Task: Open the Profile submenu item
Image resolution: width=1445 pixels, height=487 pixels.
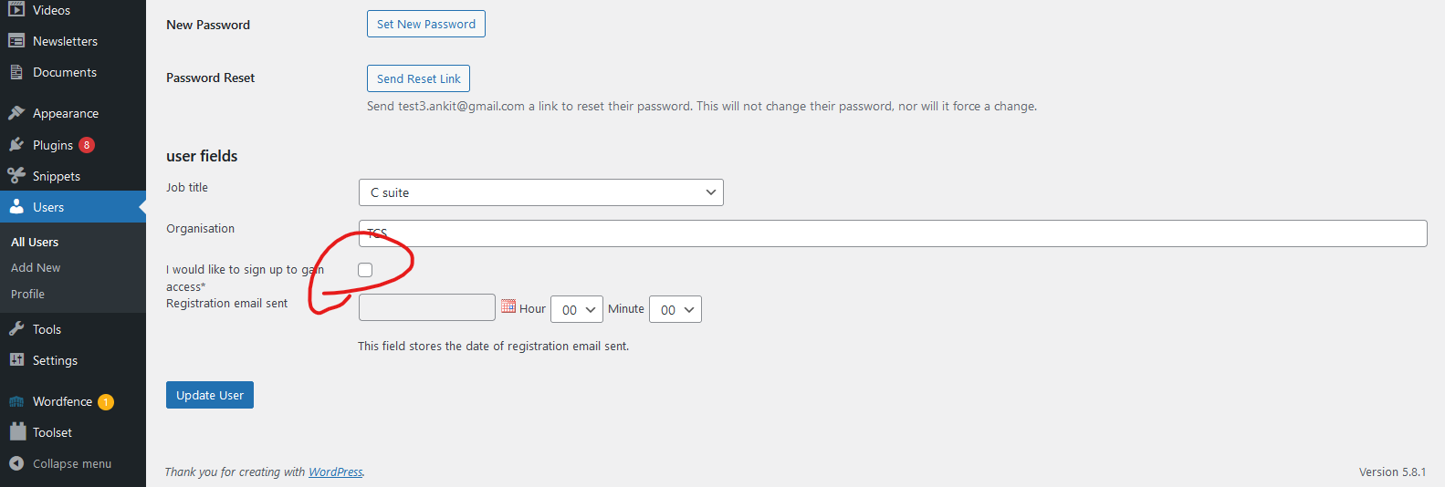Action: [x=27, y=294]
